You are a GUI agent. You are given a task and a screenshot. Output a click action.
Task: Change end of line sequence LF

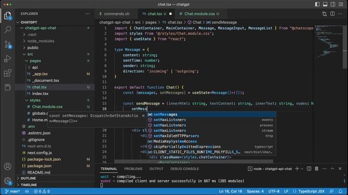point(286,191)
